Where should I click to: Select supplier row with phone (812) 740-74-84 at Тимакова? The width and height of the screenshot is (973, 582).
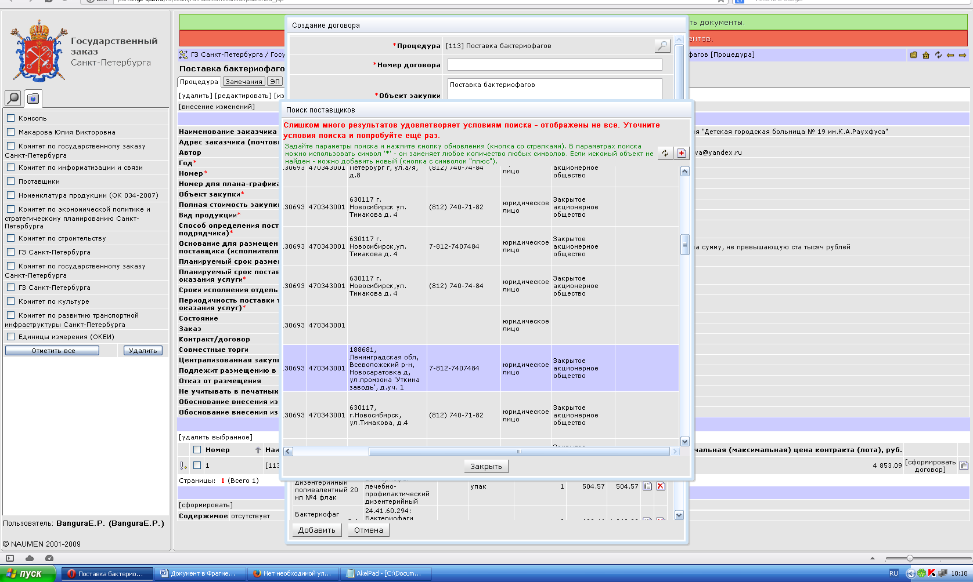[481, 286]
